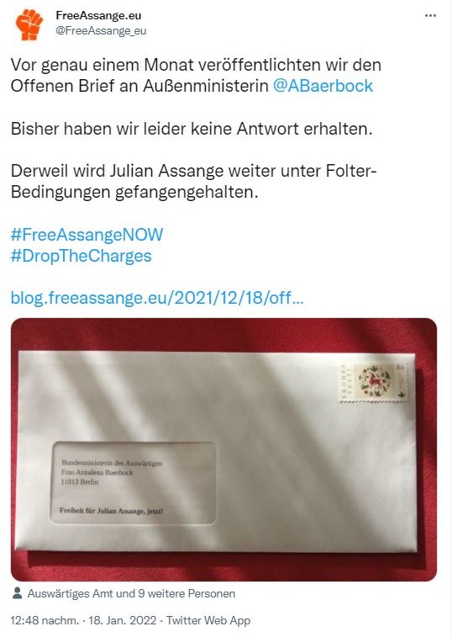The height and width of the screenshot is (637, 452).
Task: Click the tagged persons silhouette icon
Action: coord(17,593)
